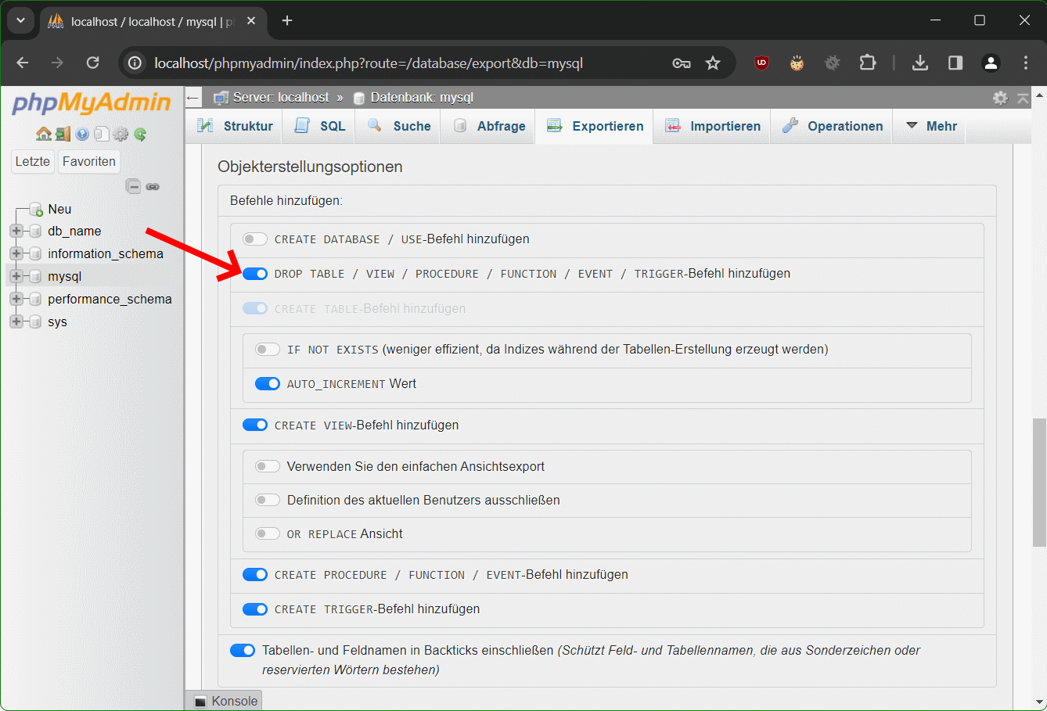
Task: Open the Konsole panel at the bottom
Action: (x=225, y=701)
